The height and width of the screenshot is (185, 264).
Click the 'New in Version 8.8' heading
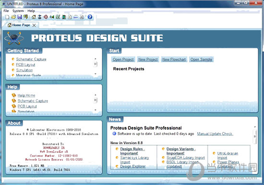tap(126, 143)
